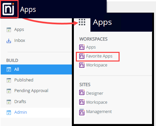
Task: Click the Published list icon
Action: (9, 80)
